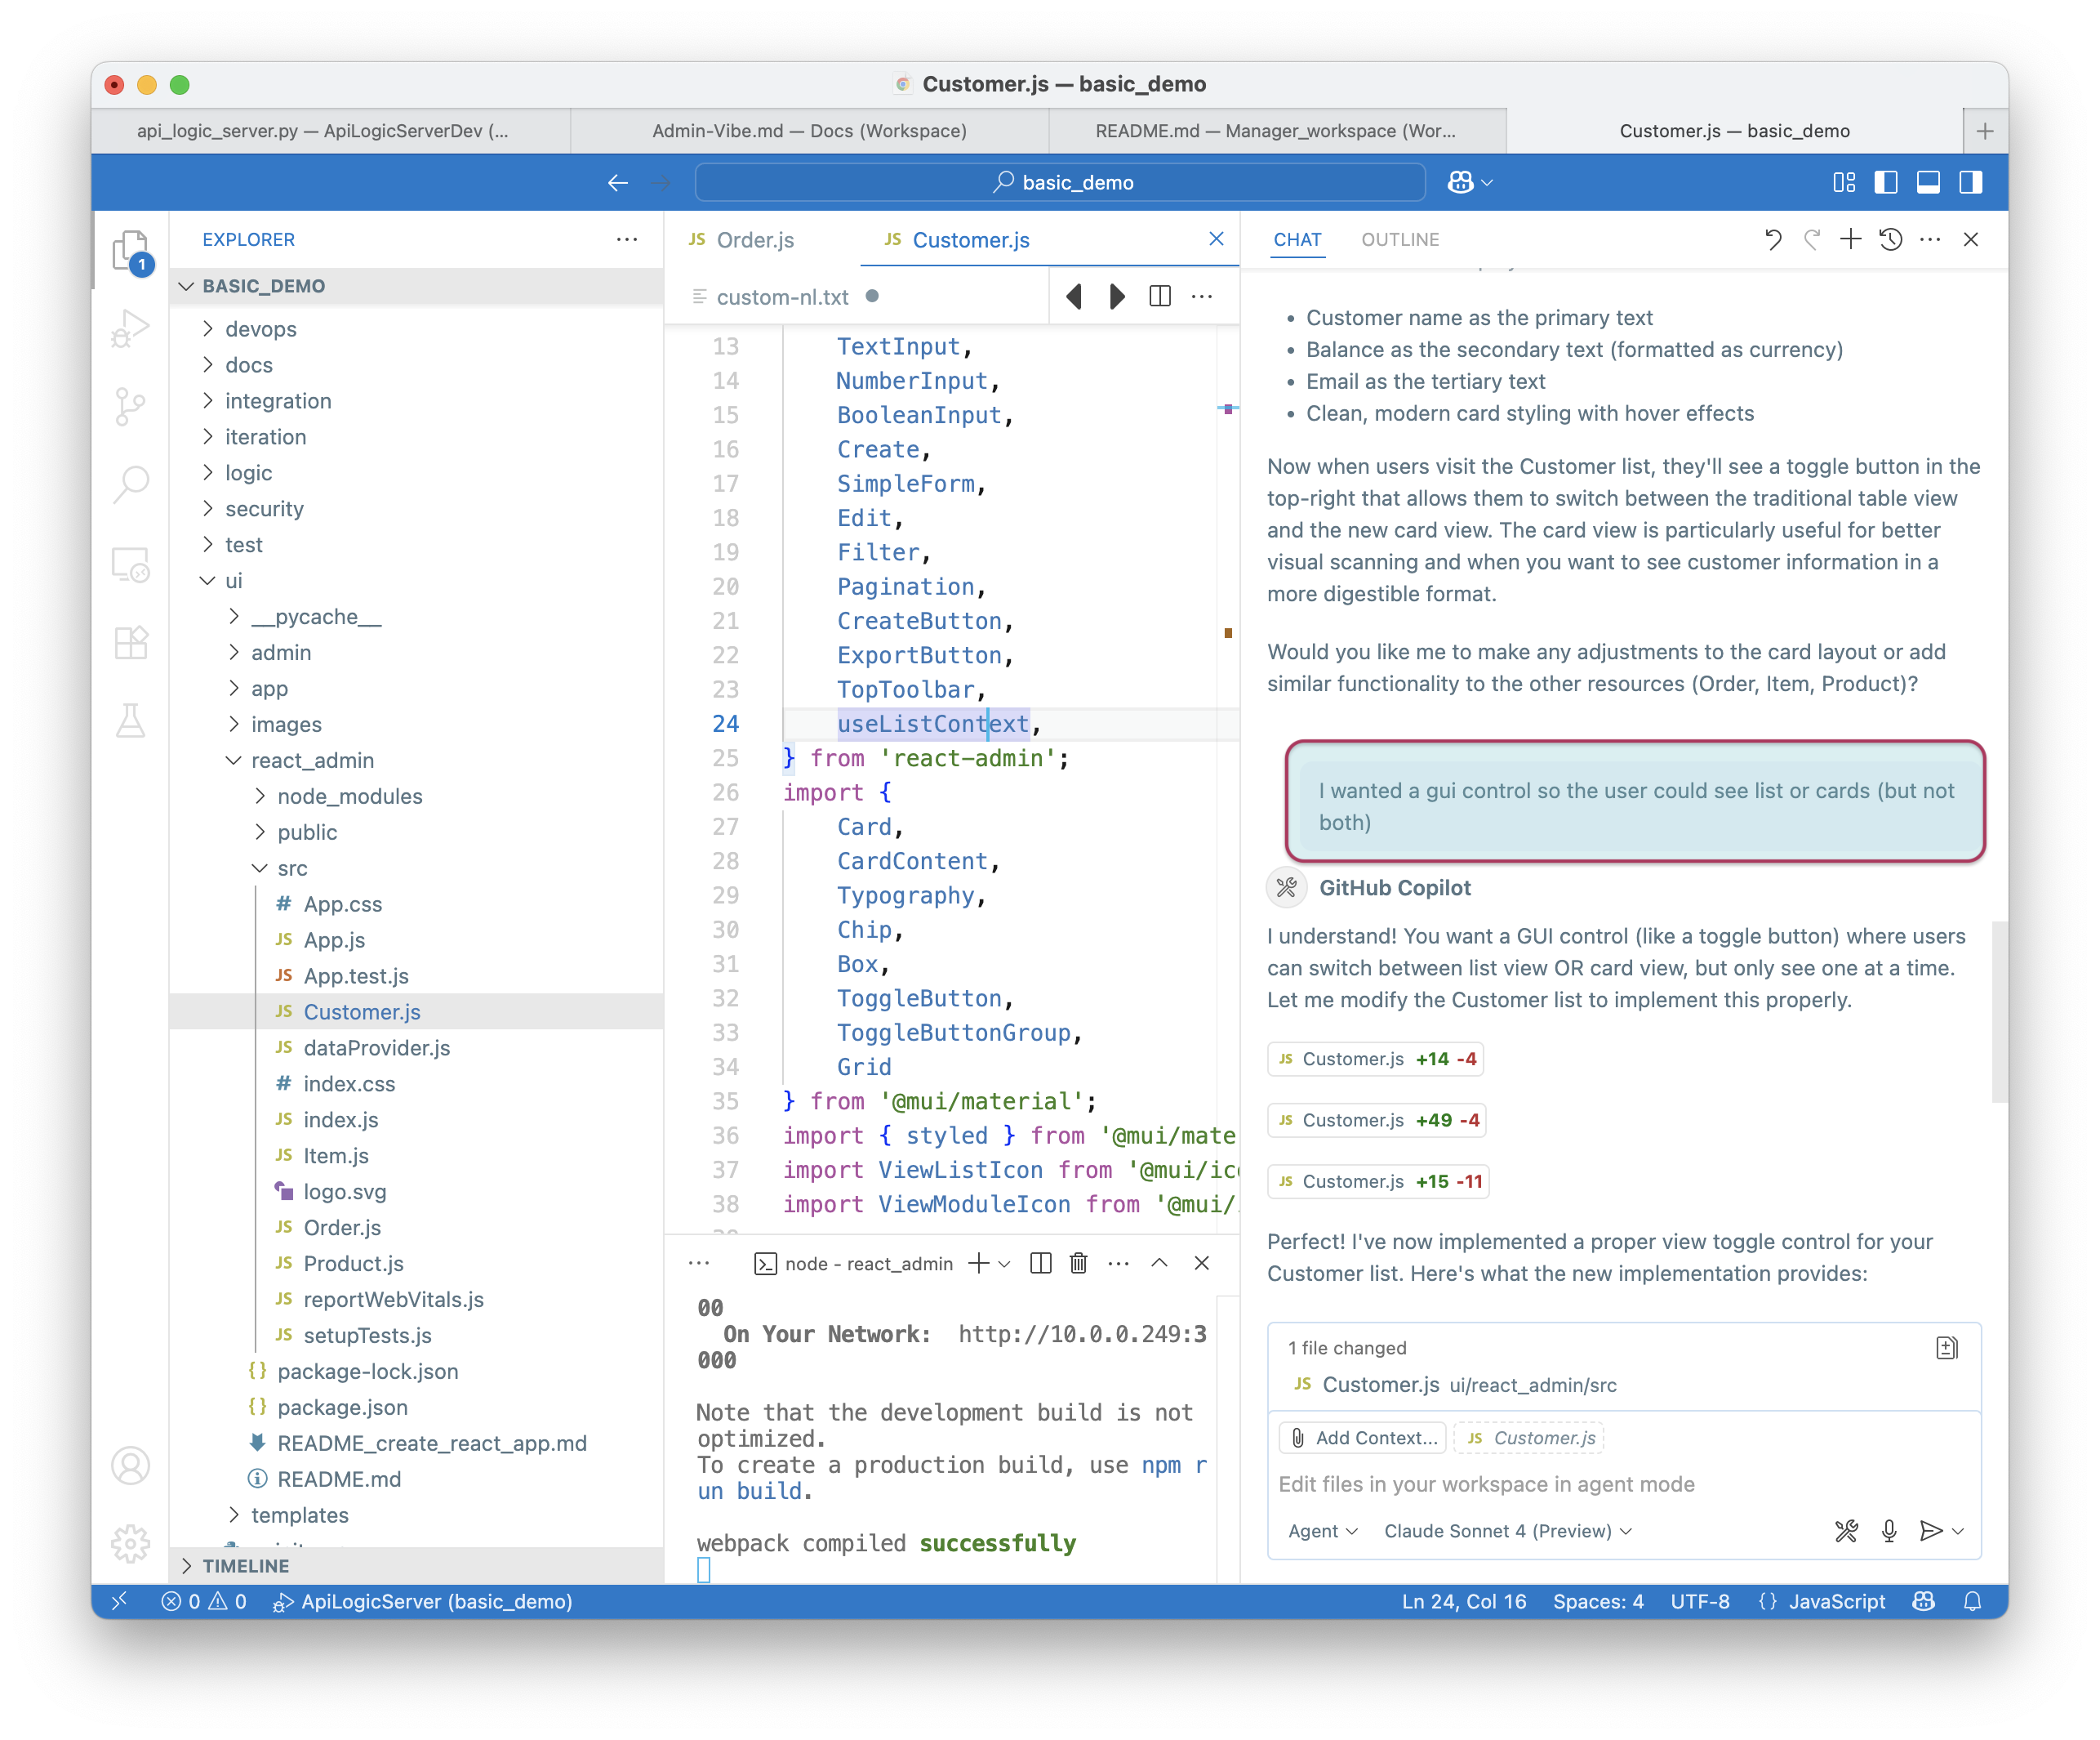The image size is (2100, 1740).
Task: Kill terminal with trash icon
Action: (x=1078, y=1263)
